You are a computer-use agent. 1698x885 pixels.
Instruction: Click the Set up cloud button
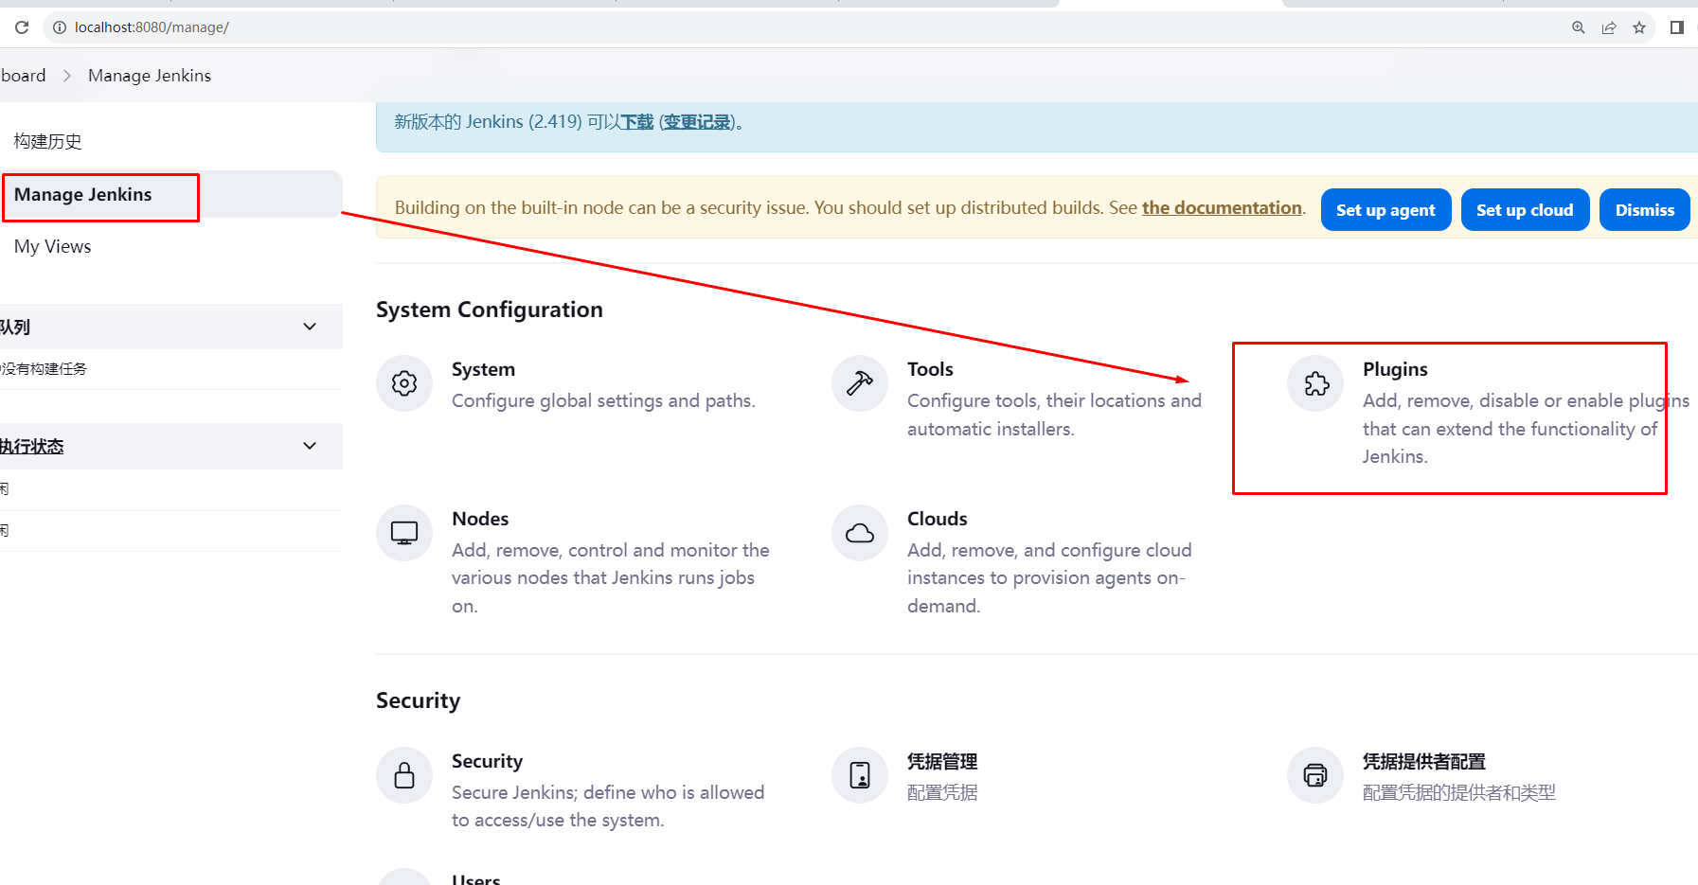1525,210
